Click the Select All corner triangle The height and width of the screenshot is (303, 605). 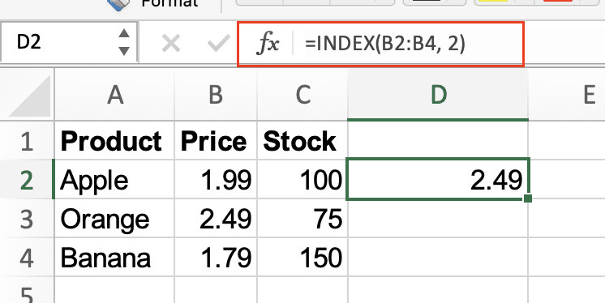coord(30,96)
